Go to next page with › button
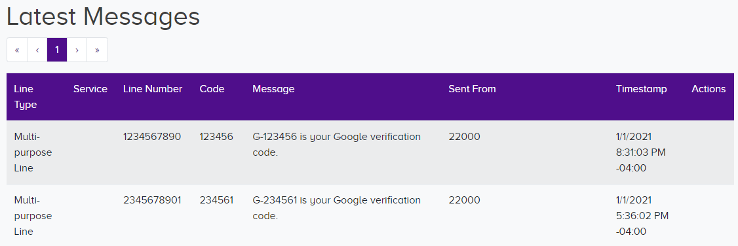This screenshot has height=246, width=738. click(77, 50)
